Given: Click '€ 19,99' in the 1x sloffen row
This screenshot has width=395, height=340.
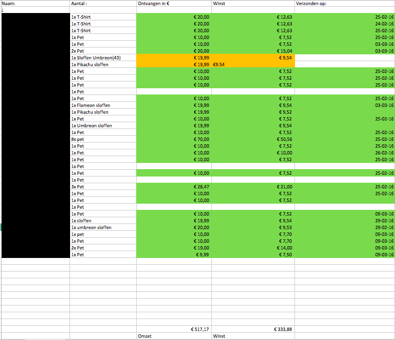Looking at the screenshot, I should tap(174, 221).
